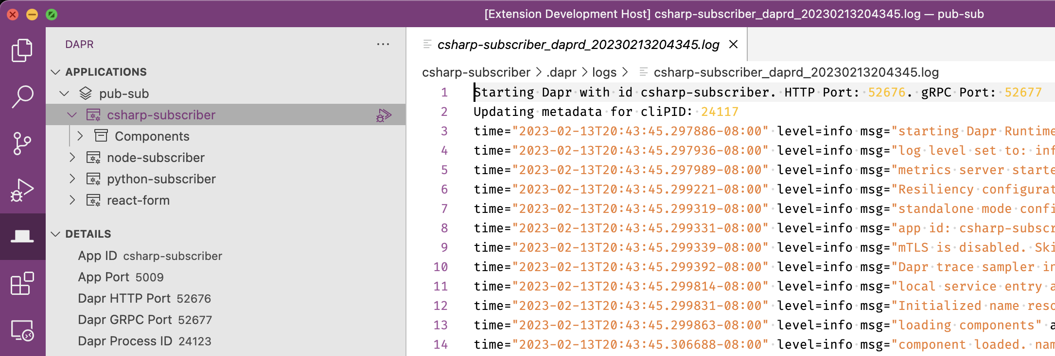Click the file icon in the breadcrumb
Viewport: 1055px width, 356px height.
[643, 72]
